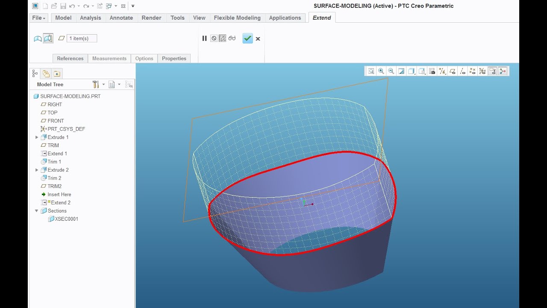Click the Open file icon
Viewport: 547px width, 308px height.
pos(54,6)
